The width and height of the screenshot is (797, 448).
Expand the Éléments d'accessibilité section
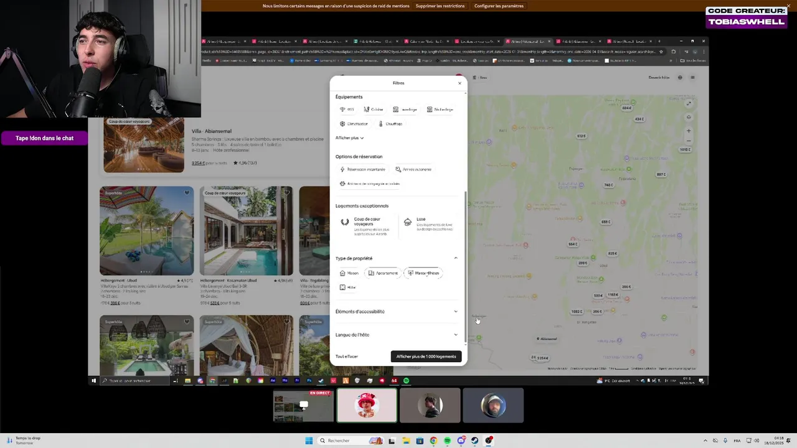pyautogui.click(x=456, y=311)
